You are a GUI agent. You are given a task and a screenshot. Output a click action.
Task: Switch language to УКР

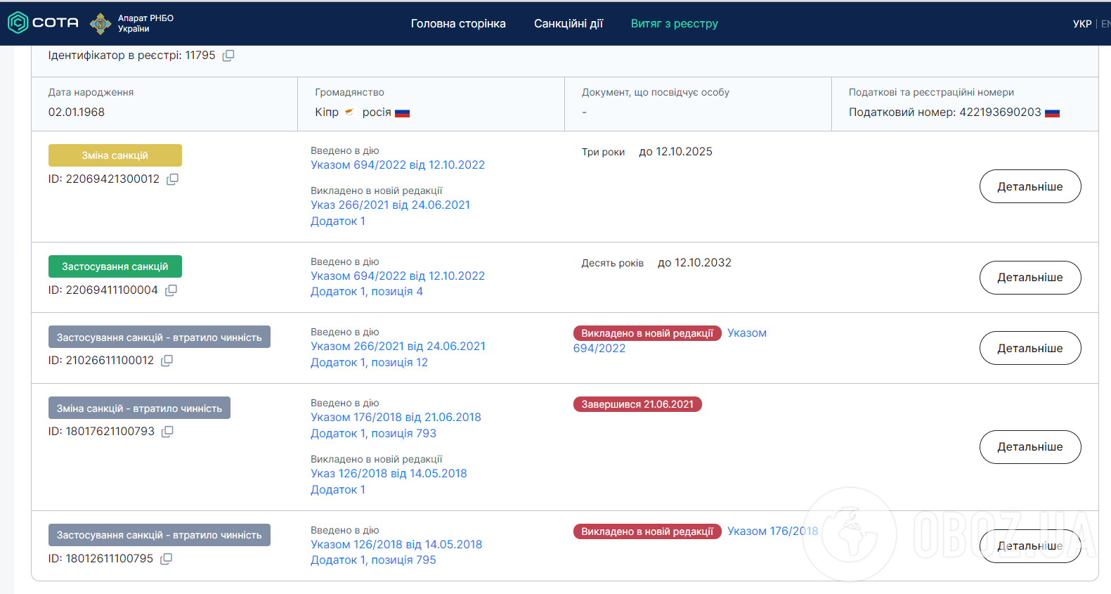tap(1081, 24)
